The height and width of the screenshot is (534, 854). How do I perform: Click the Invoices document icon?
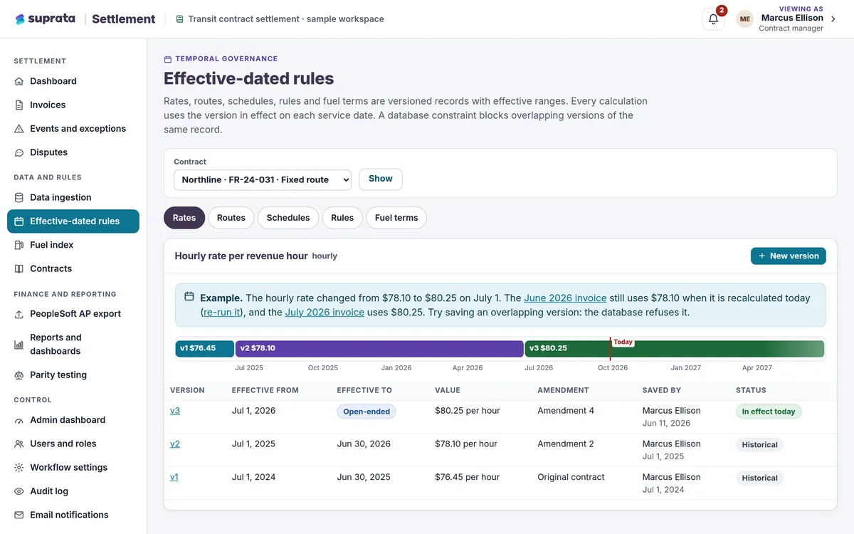point(19,105)
